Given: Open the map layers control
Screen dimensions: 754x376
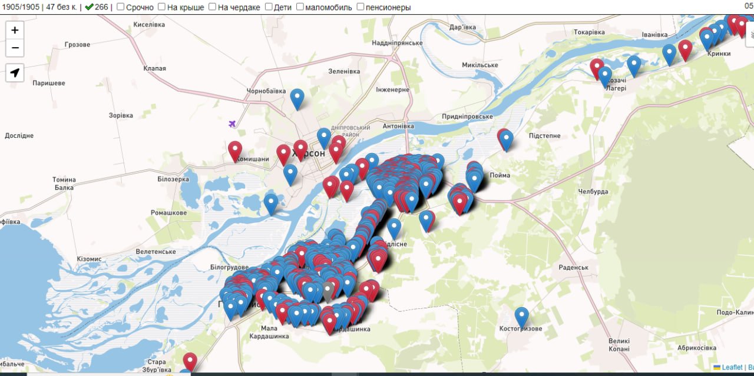Looking at the screenshot, I should point(749,36).
